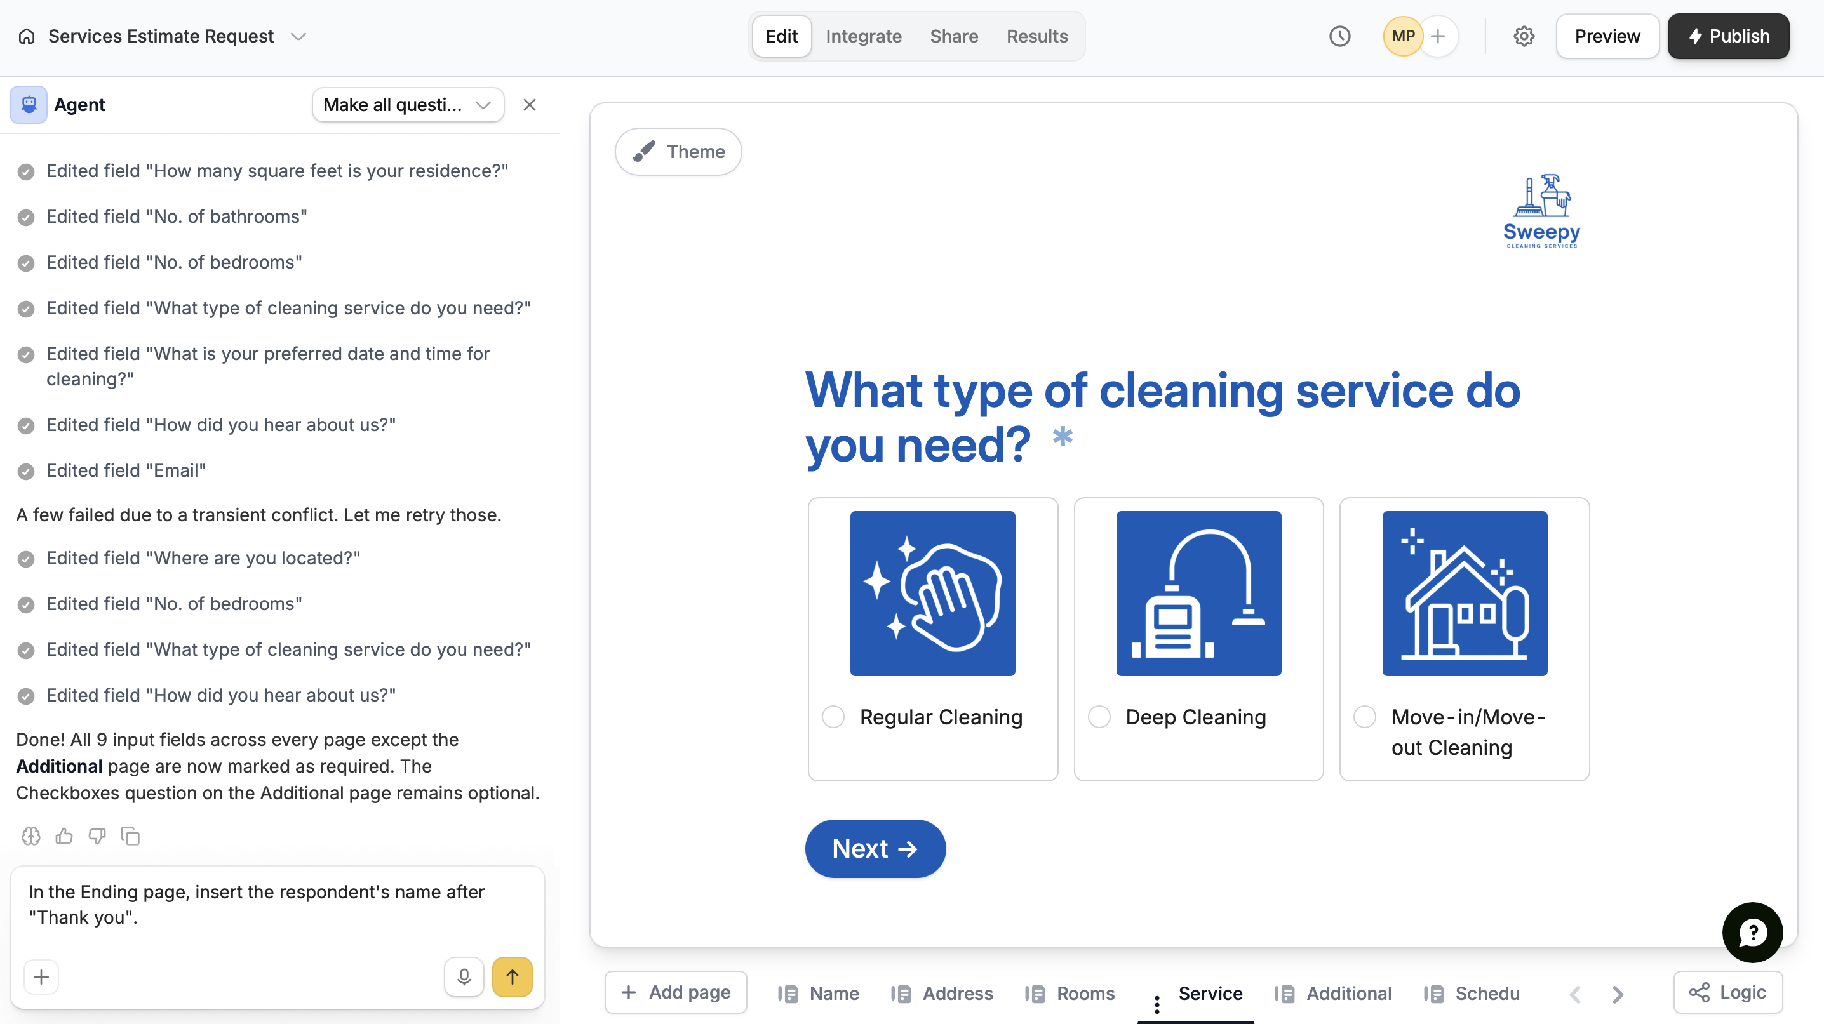Open form settings gear
This screenshot has width=1824, height=1024.
pyautogui.click(x=1523, y=36)
